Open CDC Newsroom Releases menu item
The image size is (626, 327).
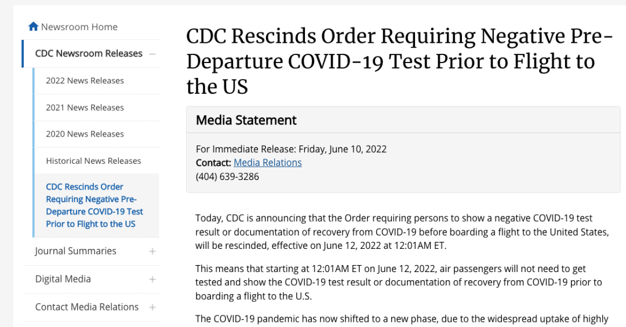pos(89,53)
